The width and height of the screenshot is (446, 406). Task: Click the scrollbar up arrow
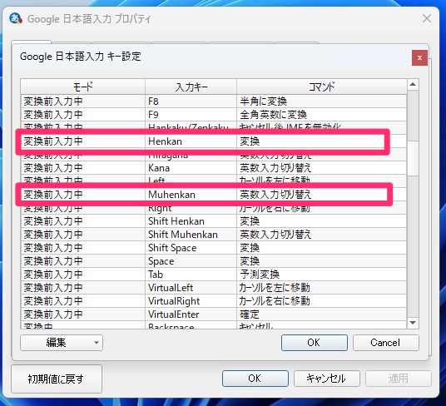(413, 84)
